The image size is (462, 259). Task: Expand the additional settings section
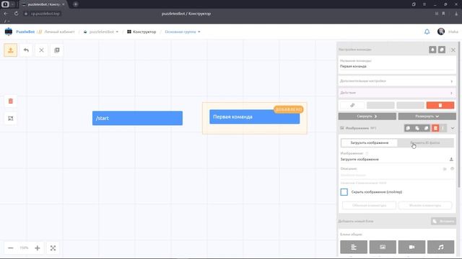coord(397,81)
